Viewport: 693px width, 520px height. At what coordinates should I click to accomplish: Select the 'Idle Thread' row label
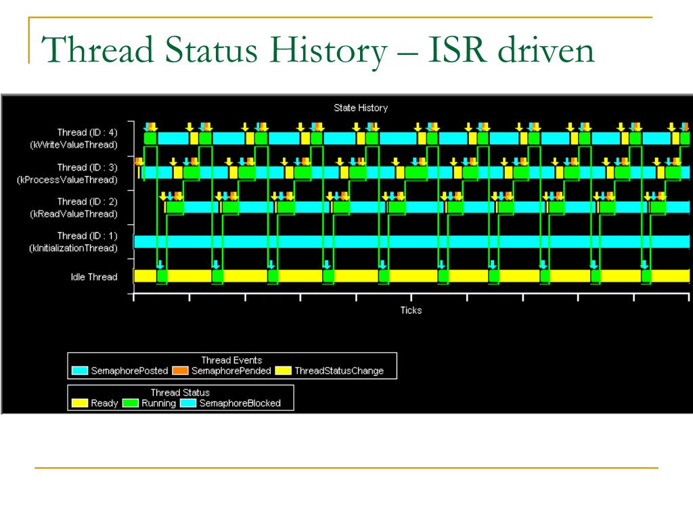click(x=93, y=277)
